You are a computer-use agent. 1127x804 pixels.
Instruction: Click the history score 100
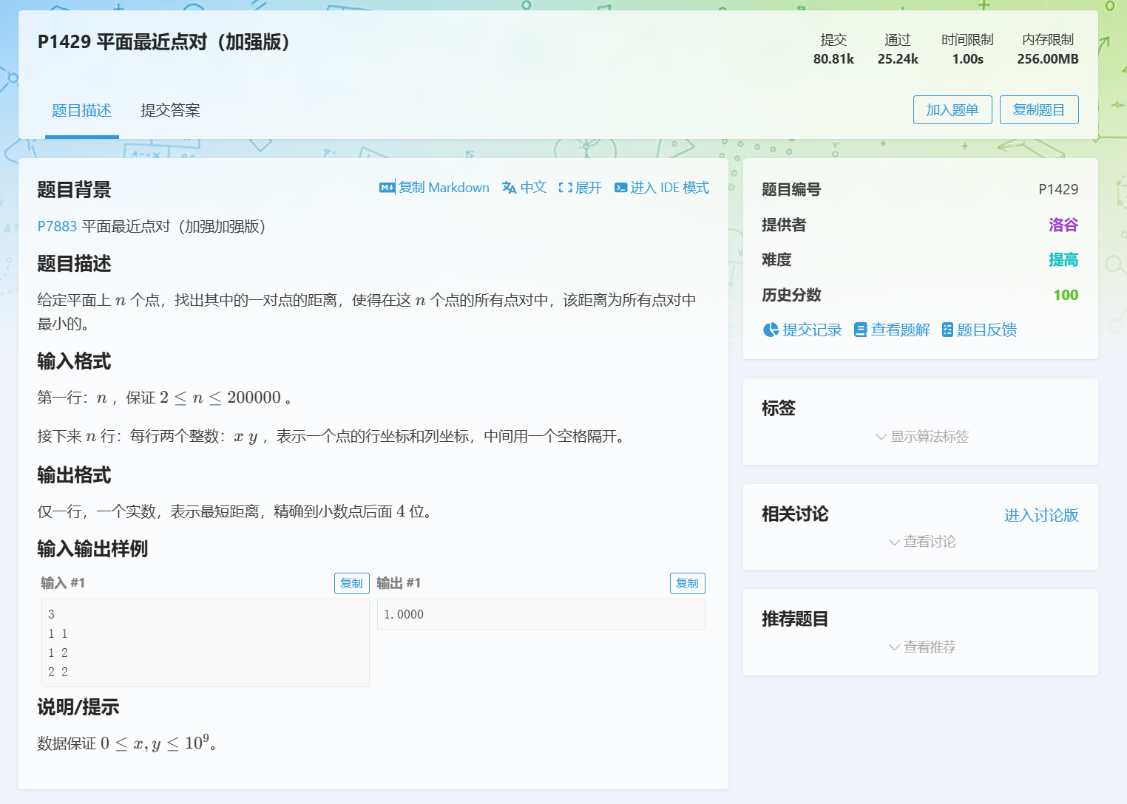1066,295
